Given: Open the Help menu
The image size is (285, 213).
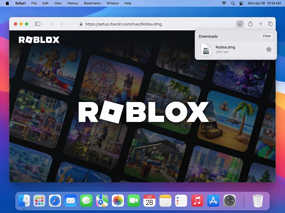Looking at the screenshot, I should click(128, 3).
